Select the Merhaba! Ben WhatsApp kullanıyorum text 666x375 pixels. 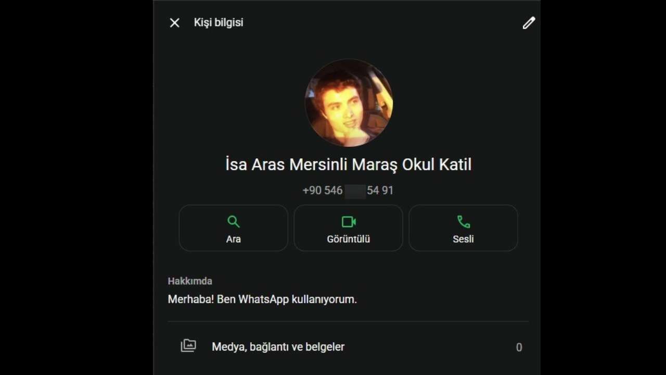(x=262, y=299)
